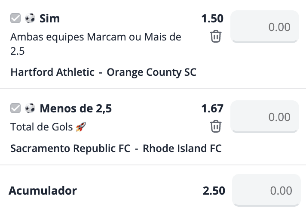The width and height of the screenshot is (306, 211).
Task: Click the soccer ball icon beside Sim
Action: click(30, 18)
